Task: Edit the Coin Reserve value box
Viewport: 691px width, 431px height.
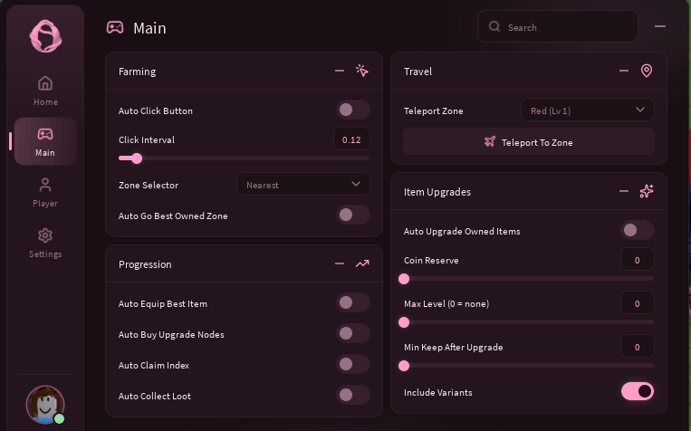Action: 638,260
